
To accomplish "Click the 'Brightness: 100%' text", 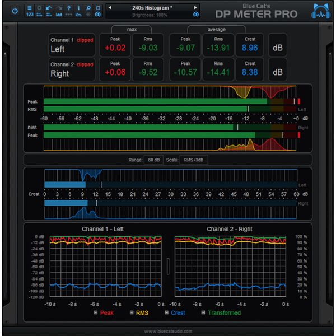I will coord(150,15).
